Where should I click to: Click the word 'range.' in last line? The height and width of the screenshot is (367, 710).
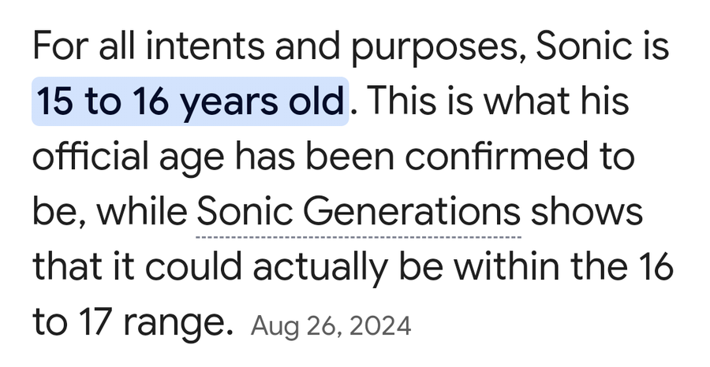pos(177,325)
